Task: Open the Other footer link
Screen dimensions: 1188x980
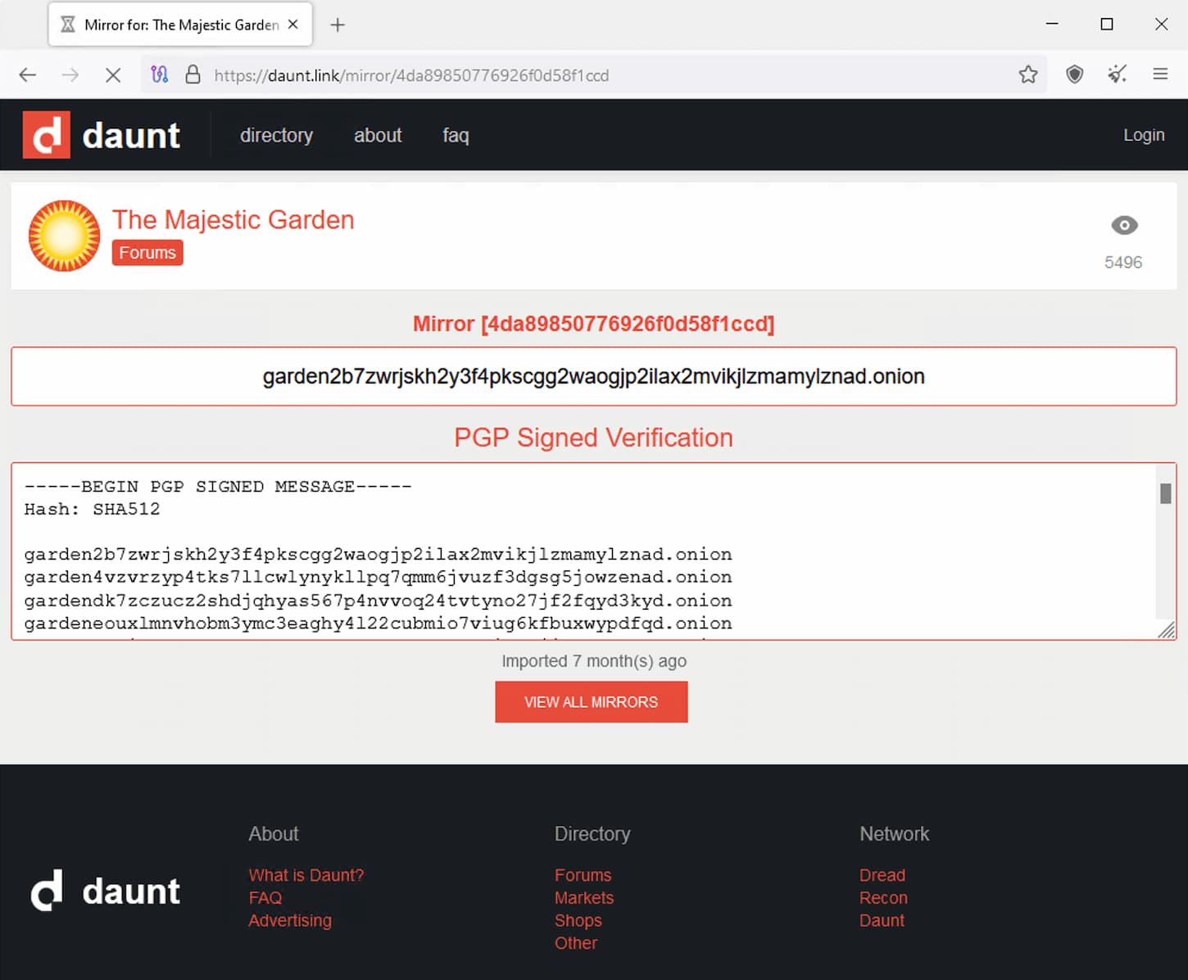Action: click(576, 943)
